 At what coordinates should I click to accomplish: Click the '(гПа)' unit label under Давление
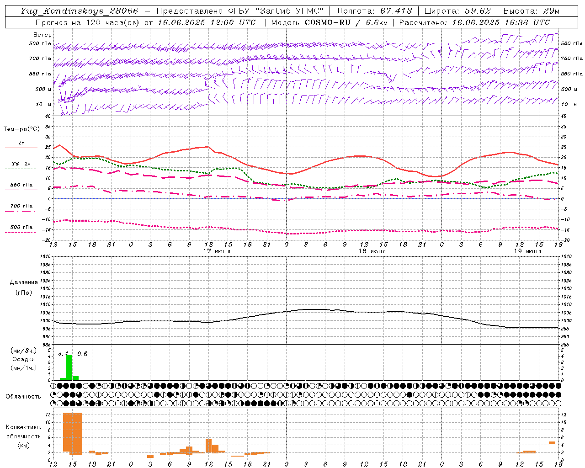click(x=24, y=292)
